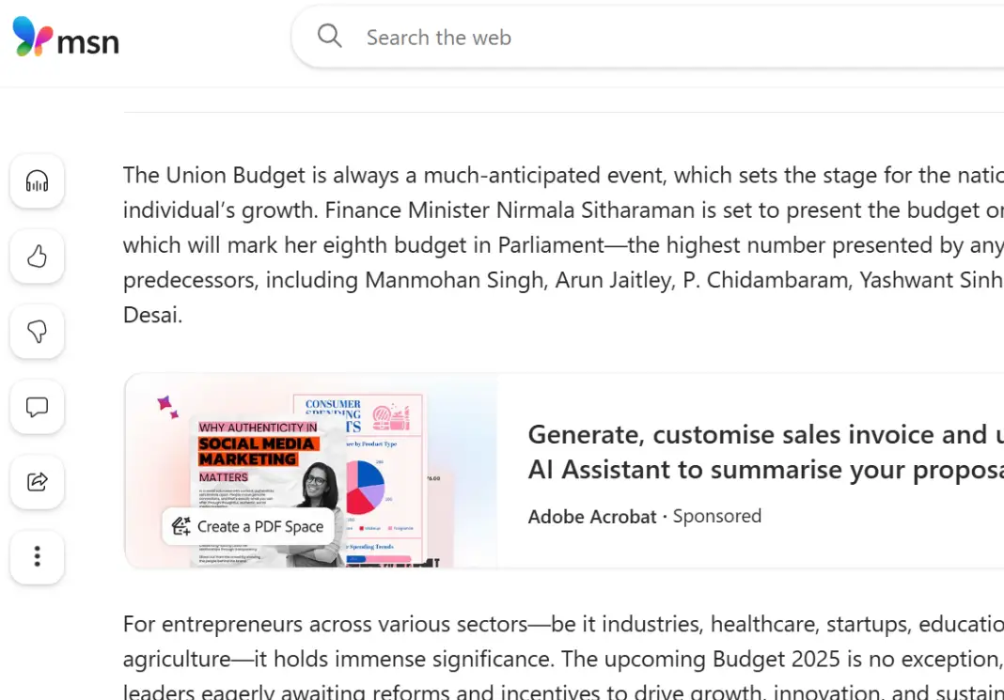The image size is (1004, 700).
Task: Open comments with the speech bubble icon
Action: 38,407
